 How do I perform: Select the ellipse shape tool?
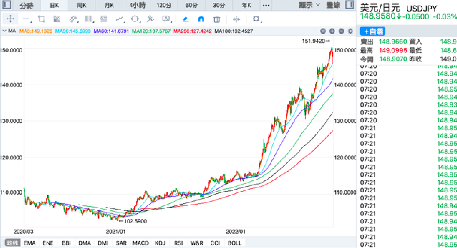coord(135,19)
